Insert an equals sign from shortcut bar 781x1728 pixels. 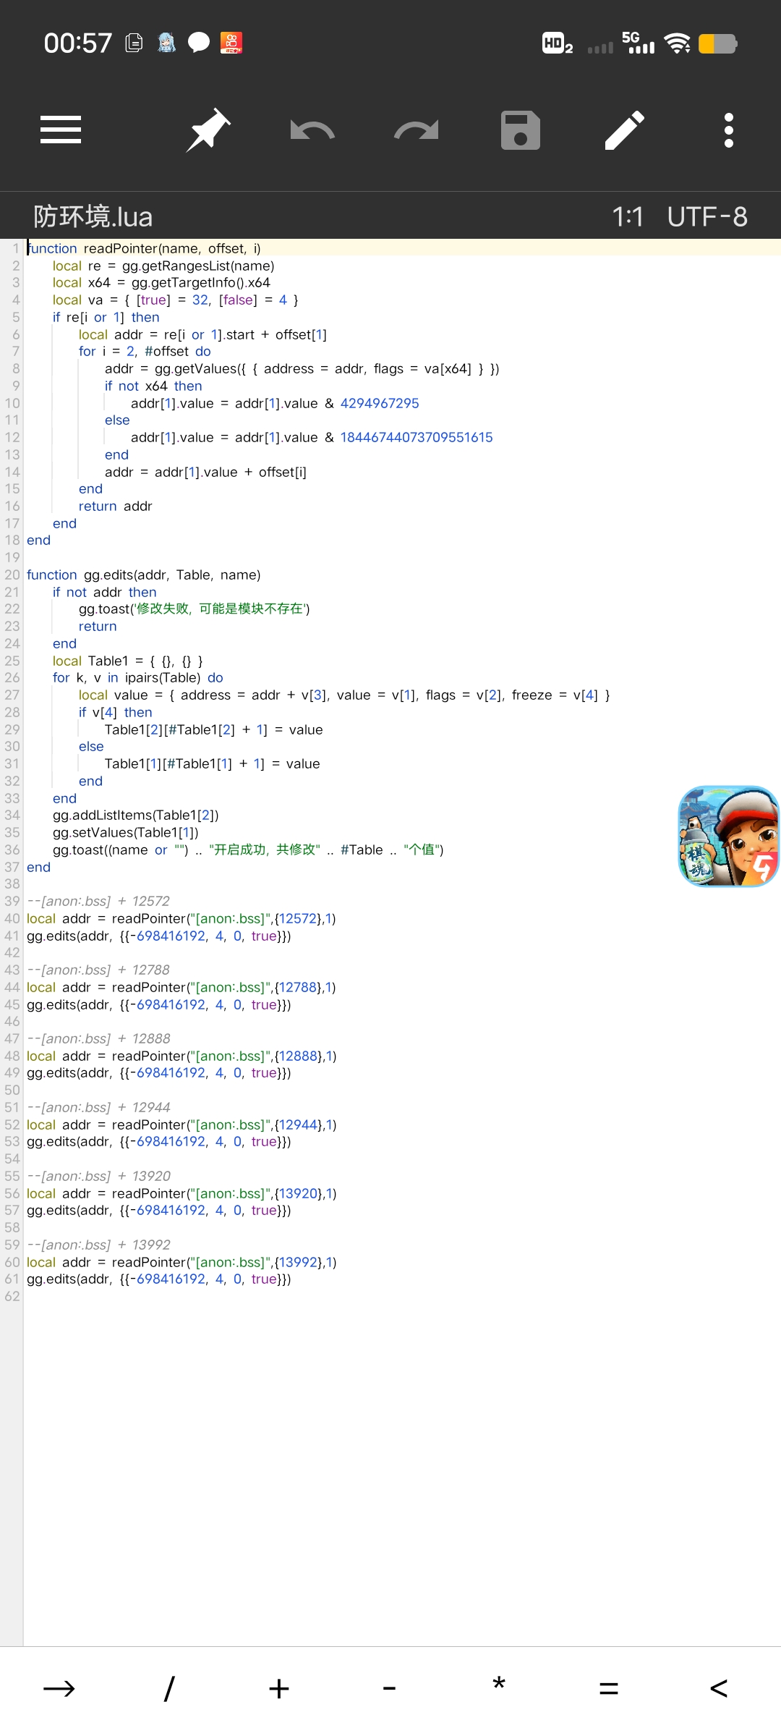coord(609,1689)
